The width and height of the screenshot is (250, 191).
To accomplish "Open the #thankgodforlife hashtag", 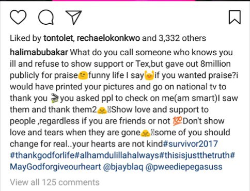I will pyautogui.click(x=42, y=155).
